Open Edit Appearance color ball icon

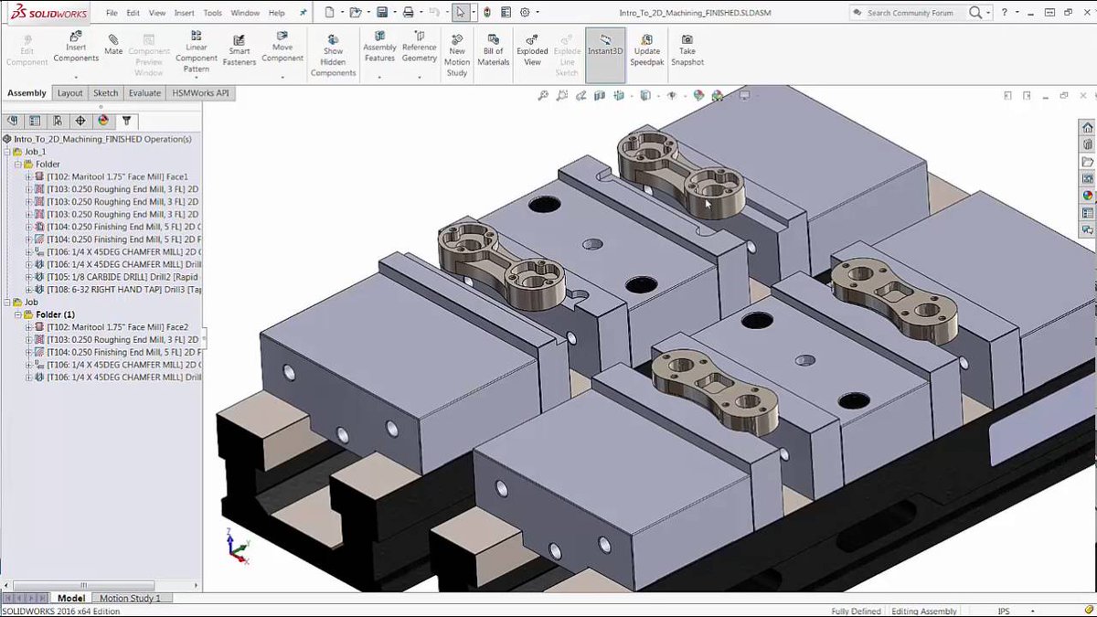click(x=698, y=95)
